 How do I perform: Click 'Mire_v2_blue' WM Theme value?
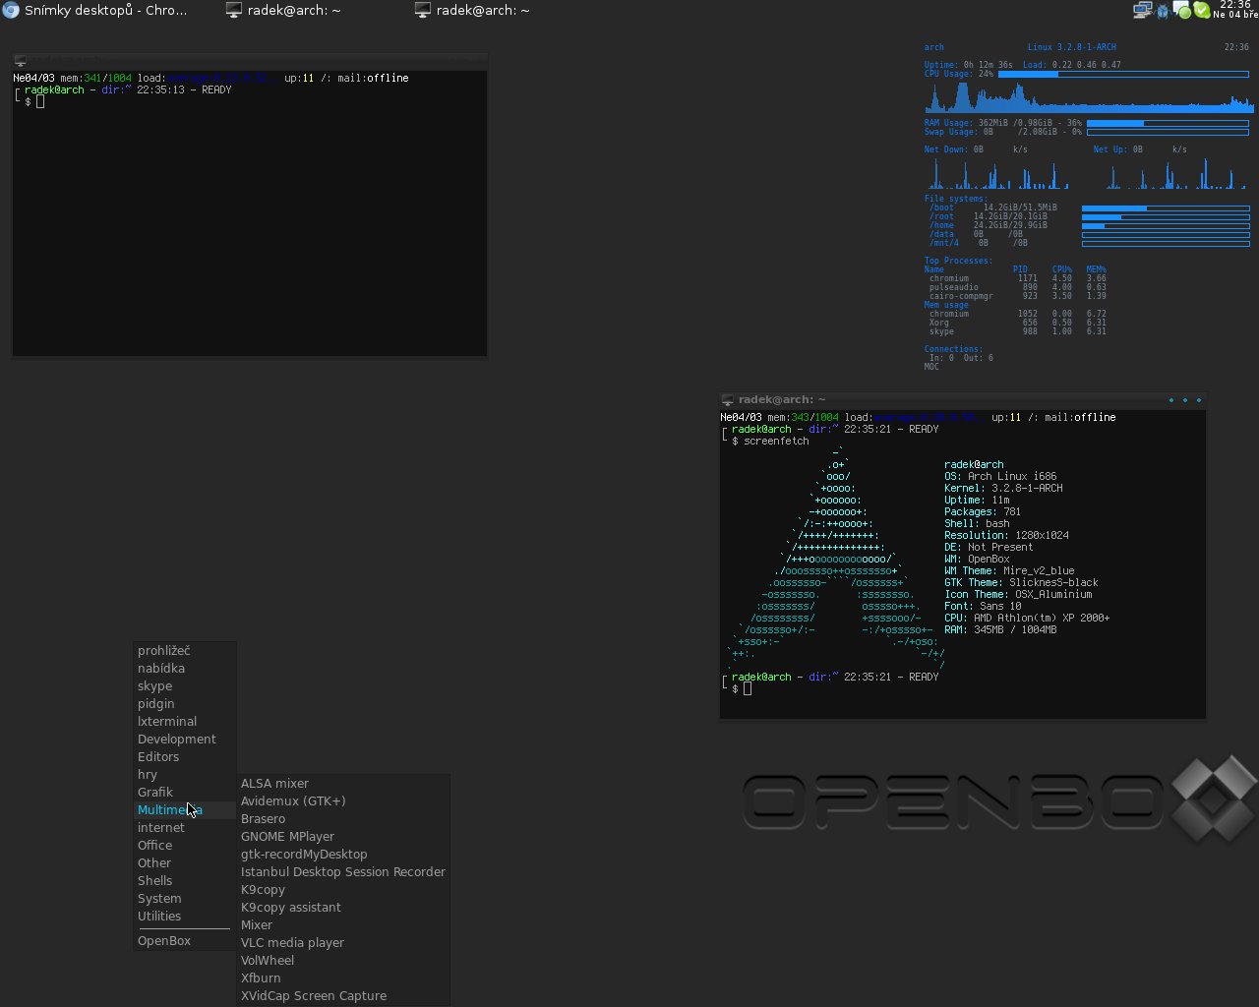(x=1039, y=570)
